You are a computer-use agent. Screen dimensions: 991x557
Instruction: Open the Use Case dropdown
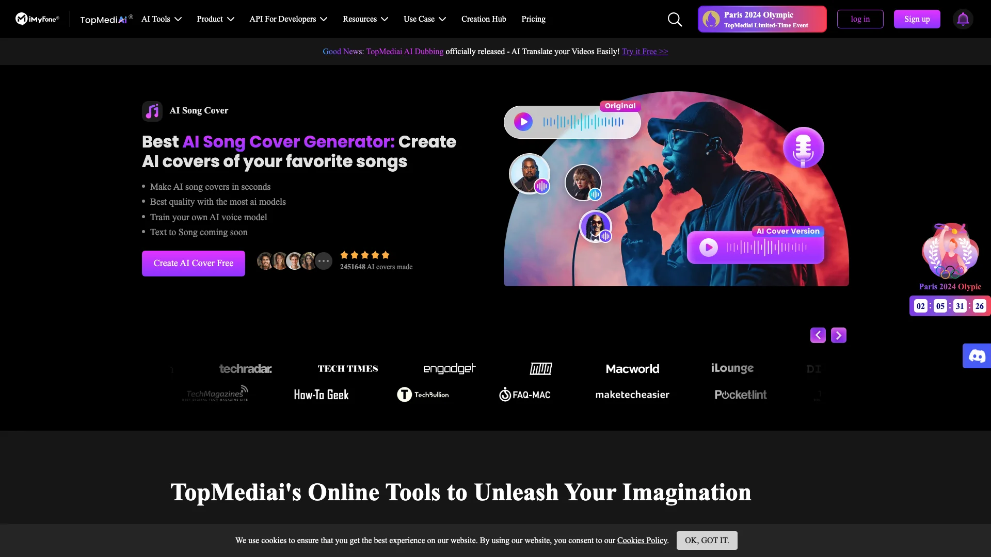click(x=424, y=19)
